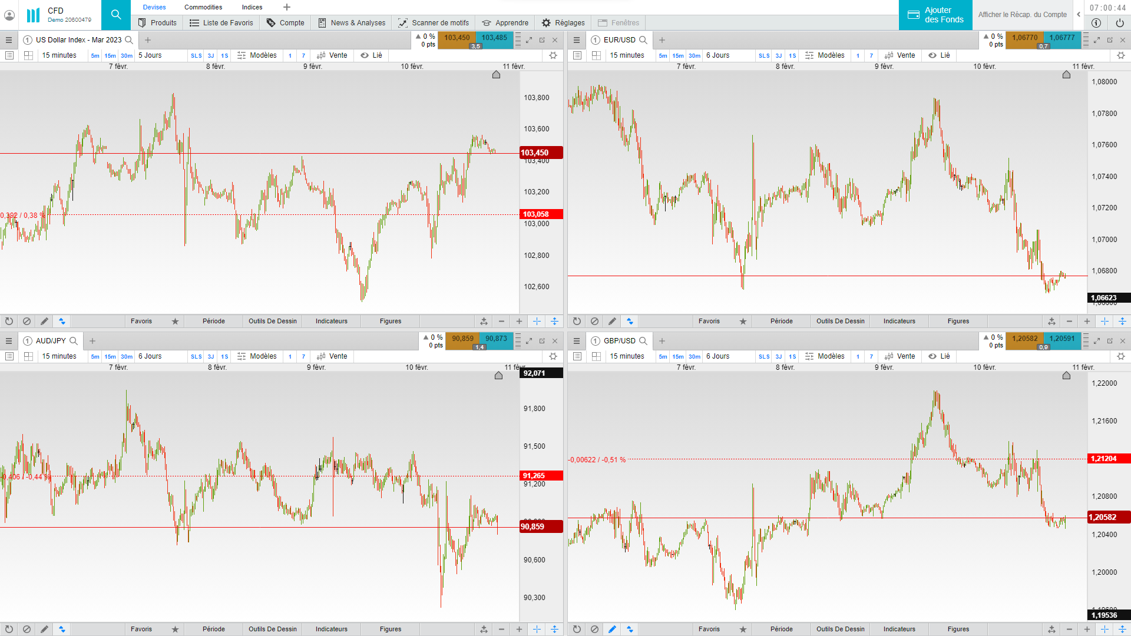Open the Scanner de motifs menu
The image size is (1131, 636).
point(434,23)
